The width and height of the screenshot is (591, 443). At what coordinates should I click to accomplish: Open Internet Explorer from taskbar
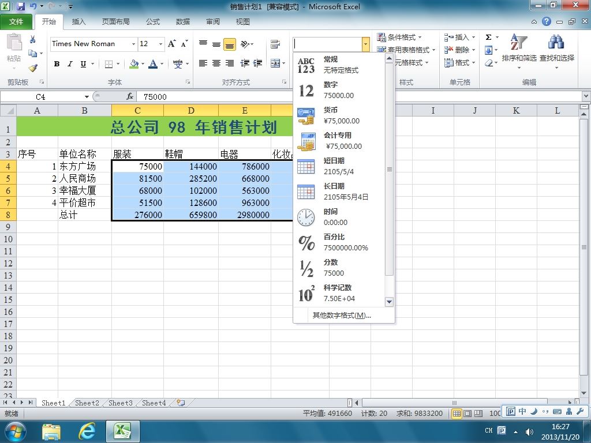coord(87,431)
